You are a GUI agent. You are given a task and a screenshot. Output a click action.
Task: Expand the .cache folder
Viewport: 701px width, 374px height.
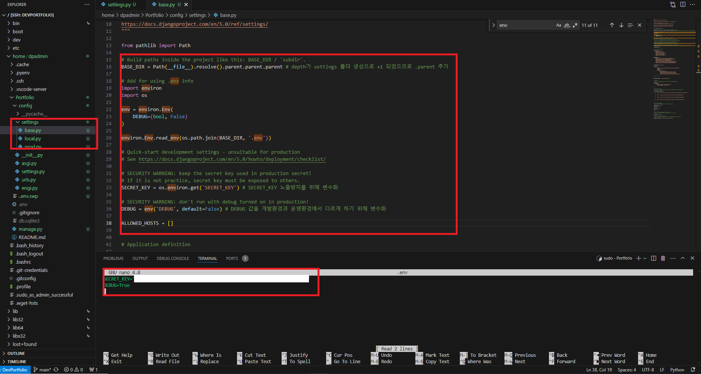point(22,64)
